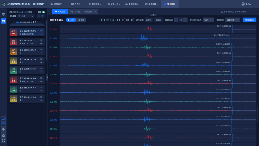Viewport: 259px width, 146px height.
Task: Switch event list to list view icon
Action: click(42, 16)
